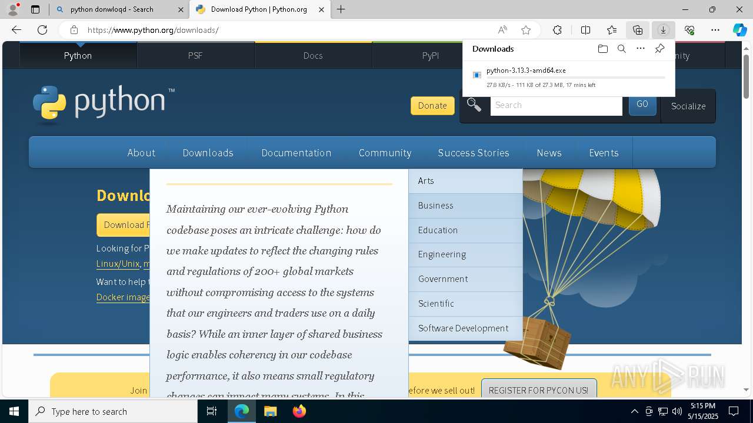Click the Read aloud icon
The width and height of the screenshot is (753, 423).
502,30
